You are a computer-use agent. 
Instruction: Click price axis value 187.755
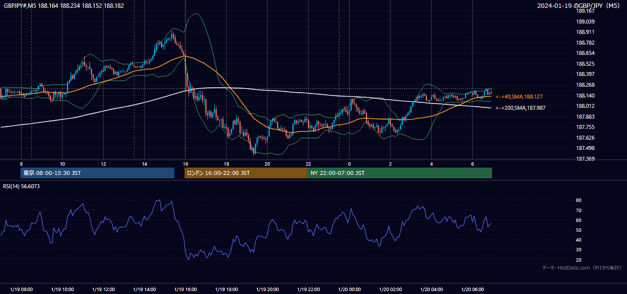coord(585,127)
